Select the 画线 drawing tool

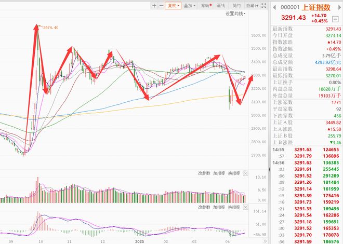click(x=221, y=6)
